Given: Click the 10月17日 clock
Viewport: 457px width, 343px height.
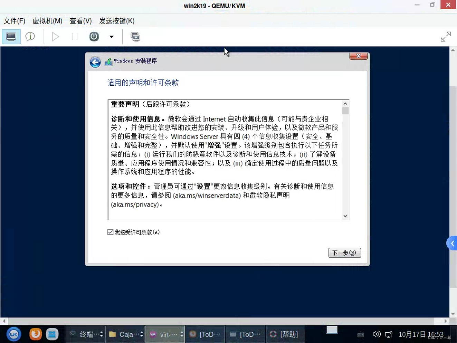Looking at the screenshot, I should coord(421,334).
